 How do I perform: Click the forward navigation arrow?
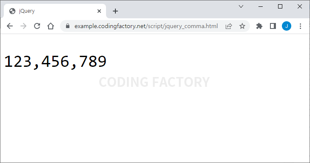[23, 26]
